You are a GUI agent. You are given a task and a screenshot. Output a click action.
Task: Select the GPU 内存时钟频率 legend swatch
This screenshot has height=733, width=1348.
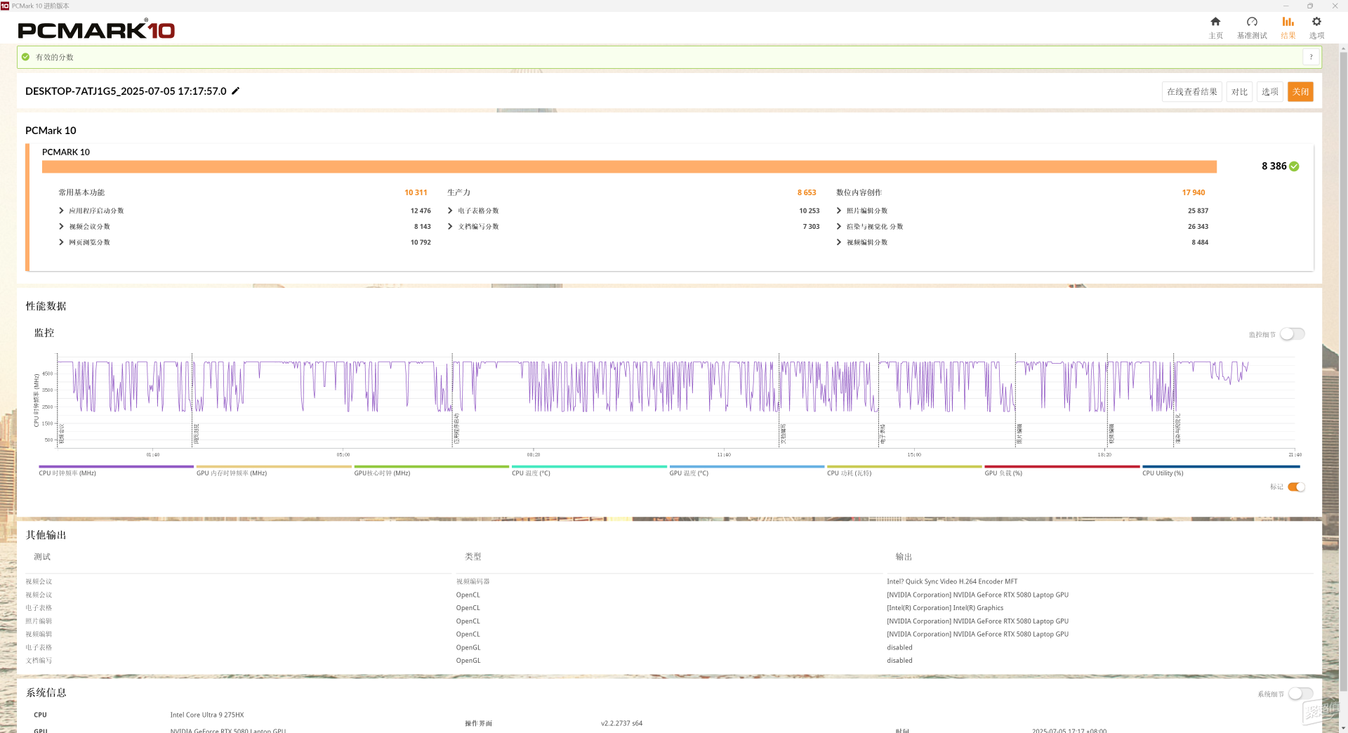tap(274, 466)
